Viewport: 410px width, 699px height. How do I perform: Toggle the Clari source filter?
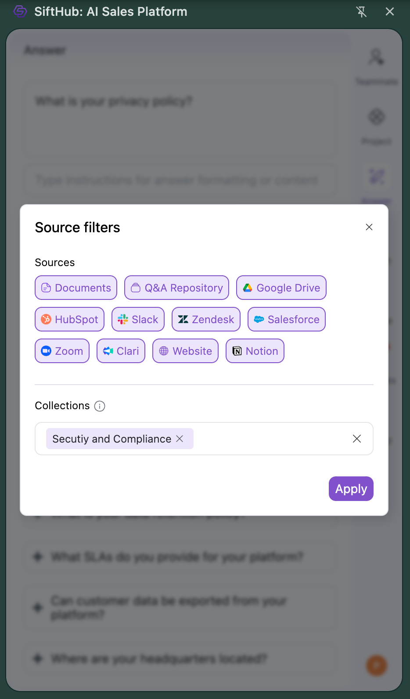click(x=121, y=351)
